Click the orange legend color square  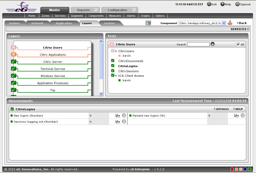(x=237, y=169)
